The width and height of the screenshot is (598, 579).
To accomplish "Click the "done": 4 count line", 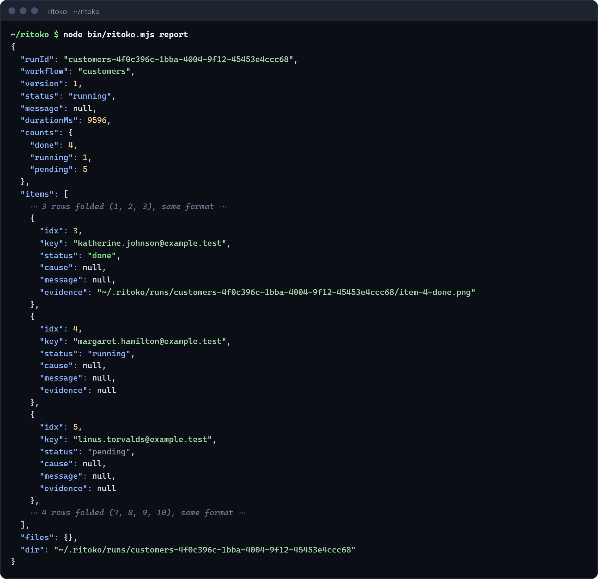I will coord(53,145).
